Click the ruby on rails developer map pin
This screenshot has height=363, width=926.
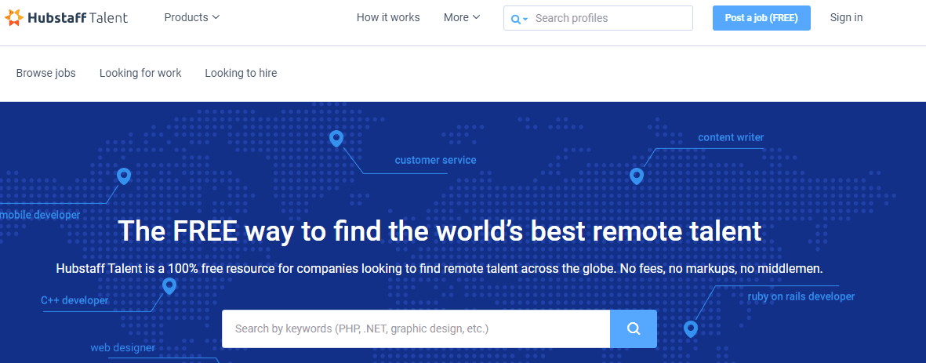pyautogui.click(x=690, y=329)
